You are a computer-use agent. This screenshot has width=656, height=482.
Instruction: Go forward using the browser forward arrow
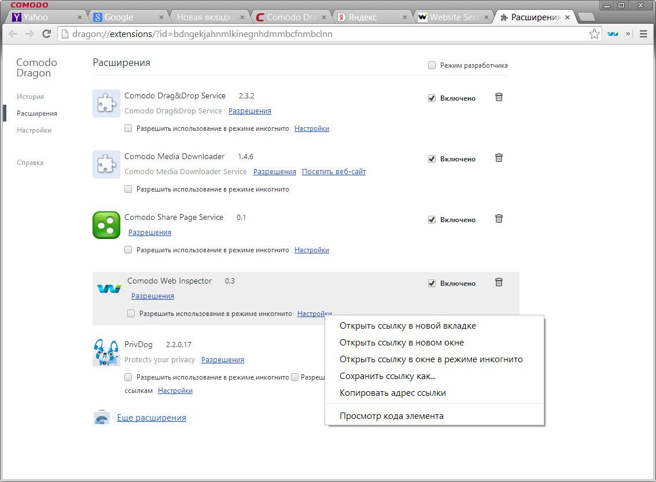click(x=30, y=34)
